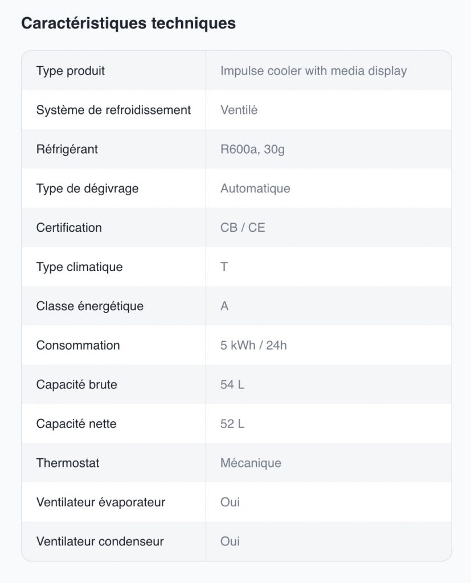The height and width of the screenshot is (583, 471).
Task: Select the 'Ventilé' cooling system value
Action: 239,110
